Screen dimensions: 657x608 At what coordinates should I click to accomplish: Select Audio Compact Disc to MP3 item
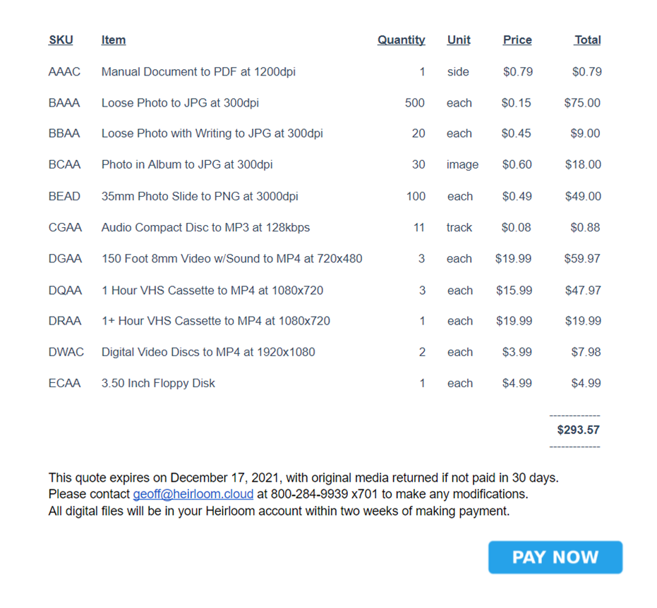(x=206, y=227)
